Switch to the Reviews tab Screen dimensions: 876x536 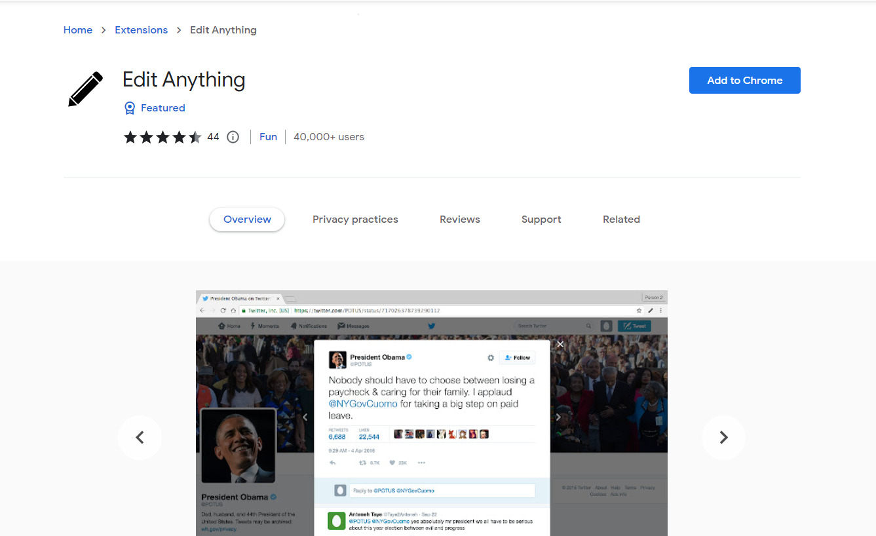click(x=459, y=219)
